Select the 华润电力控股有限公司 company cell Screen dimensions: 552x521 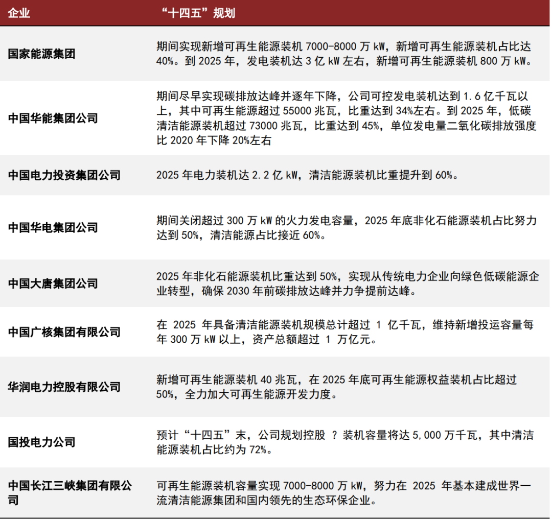point(64,387)
